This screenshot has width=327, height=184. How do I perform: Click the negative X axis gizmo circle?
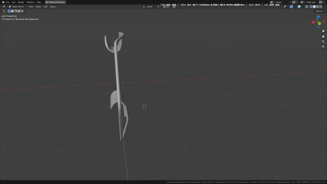pyautogui.click(x=323, y=22)
